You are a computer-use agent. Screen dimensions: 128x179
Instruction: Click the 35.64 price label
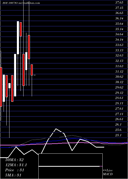click(x=119, y=24)
